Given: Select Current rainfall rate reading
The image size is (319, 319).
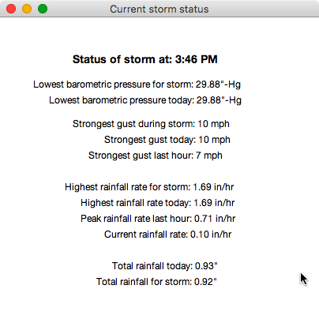Looking at the screenshot, I should click(167, 235).
